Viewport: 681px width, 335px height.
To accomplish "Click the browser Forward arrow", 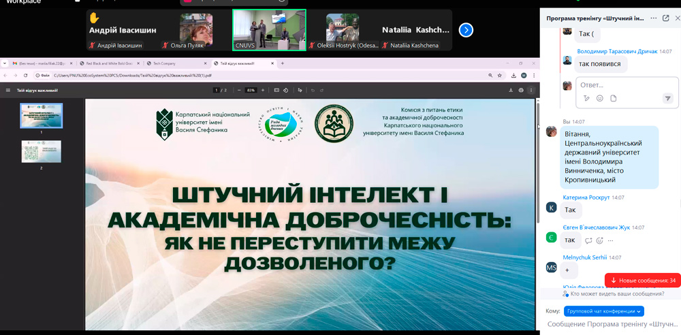I will [x=15, y=75].
